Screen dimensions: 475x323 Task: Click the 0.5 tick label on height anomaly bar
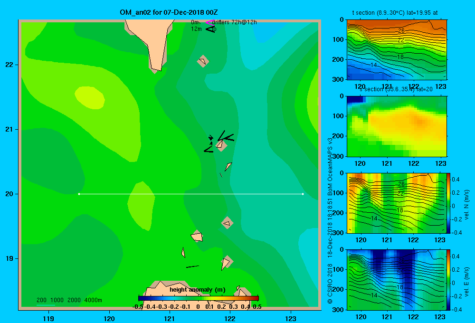pyautogui.click(x=257, y=307)
